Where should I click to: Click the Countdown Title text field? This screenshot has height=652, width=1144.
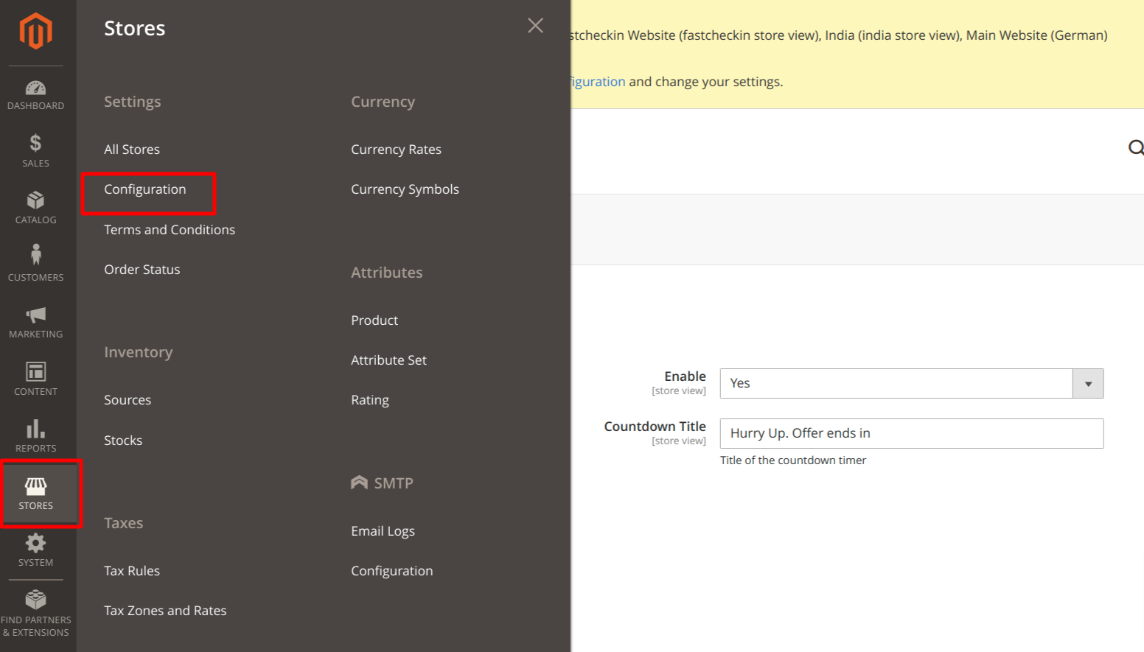pyautogui.click(x=911, y=433)
